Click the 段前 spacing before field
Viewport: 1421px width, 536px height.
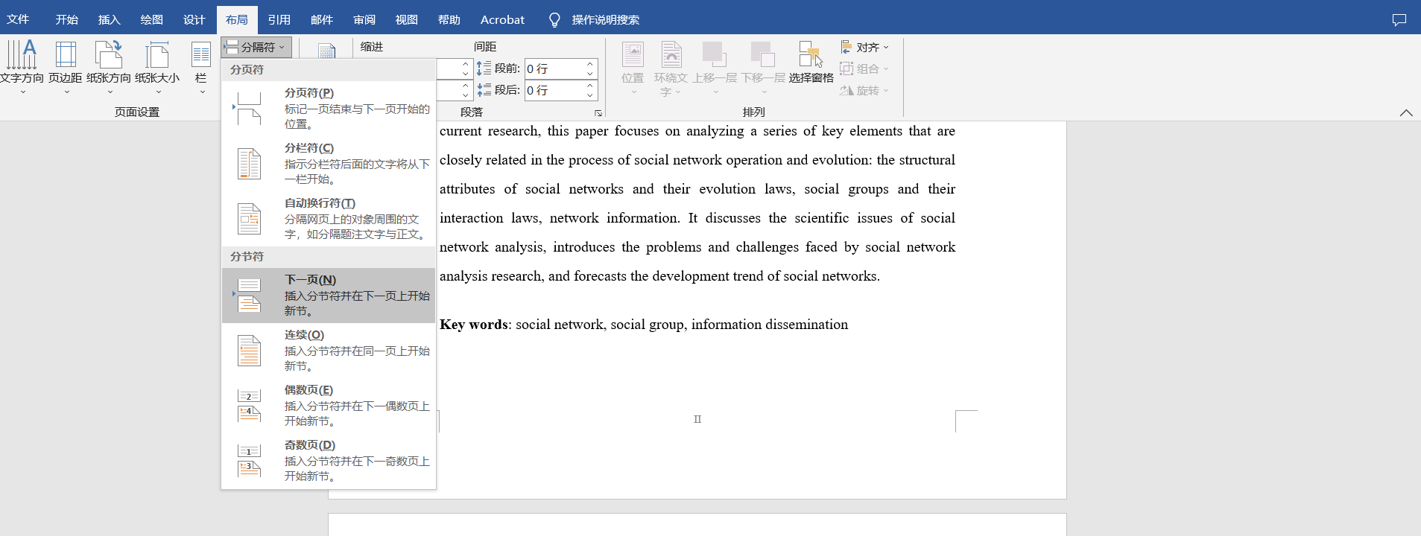coord(554,68)
